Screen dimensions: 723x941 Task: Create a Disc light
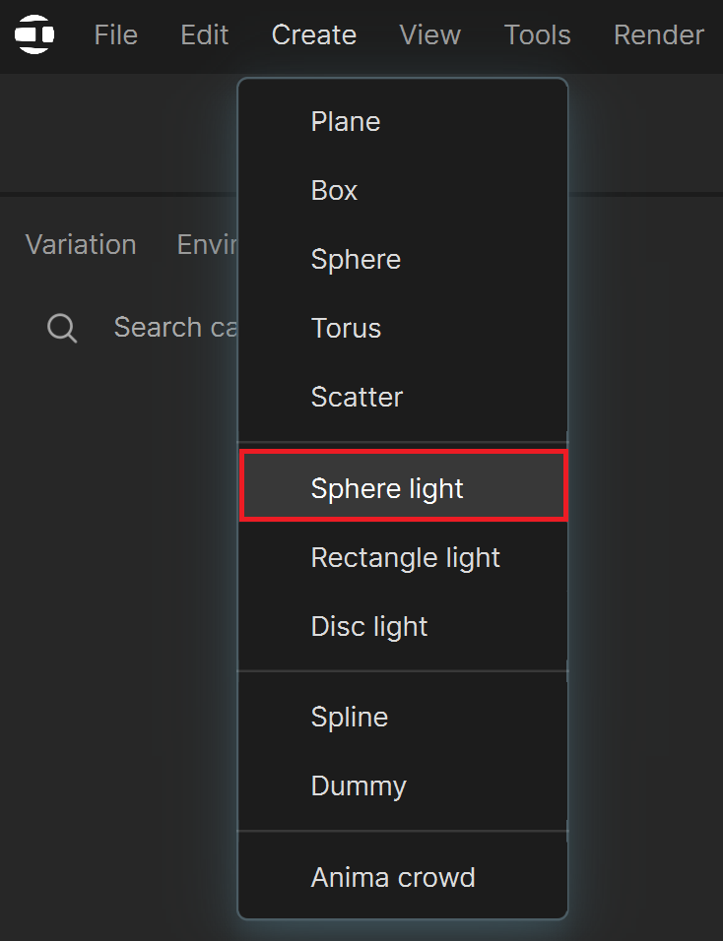click(x=403, y=627)
